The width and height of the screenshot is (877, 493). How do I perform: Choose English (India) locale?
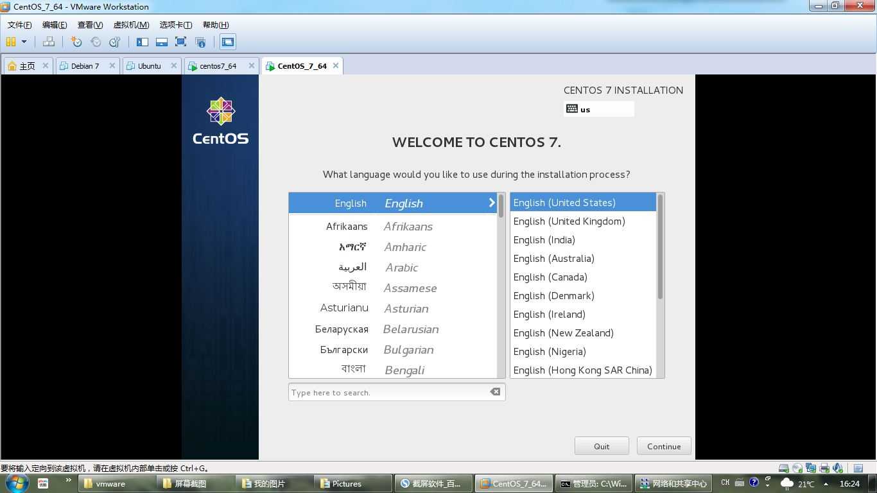[583, 239]
